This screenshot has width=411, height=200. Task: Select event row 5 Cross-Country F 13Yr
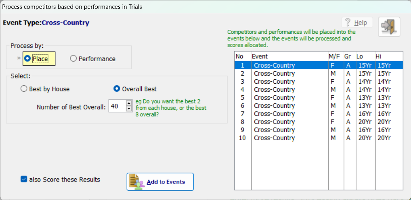(x=319, y=98)
